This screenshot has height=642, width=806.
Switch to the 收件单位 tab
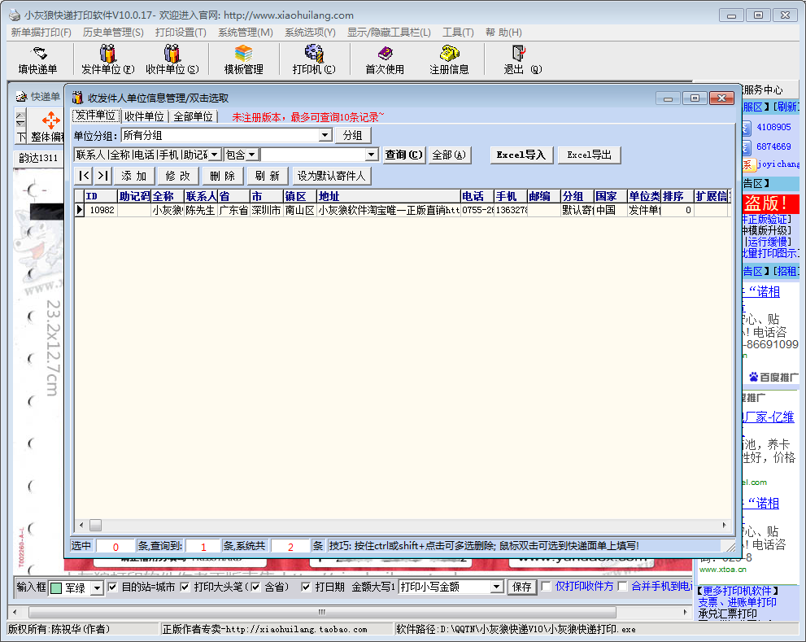(x=144, y=116)
